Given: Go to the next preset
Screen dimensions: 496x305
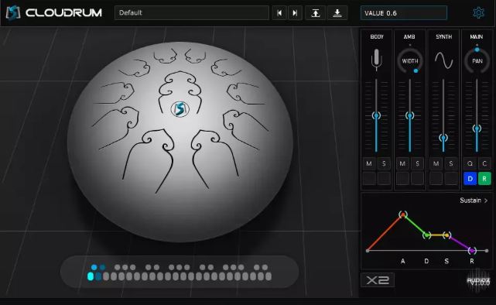Looking at the screenshot, I should 295,13.
